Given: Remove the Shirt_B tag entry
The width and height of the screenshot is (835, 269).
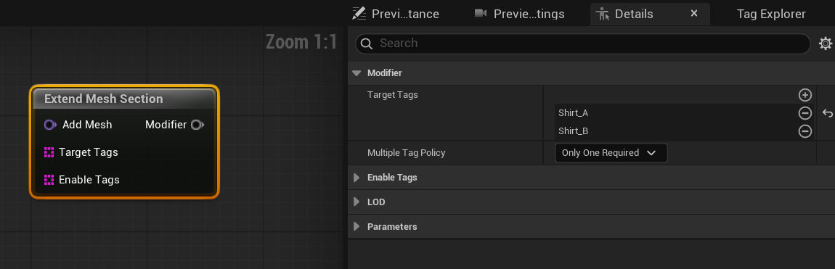Looking at the screenshot, I should [805, 131].
